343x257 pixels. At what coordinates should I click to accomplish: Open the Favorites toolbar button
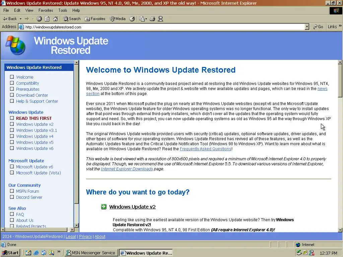(95, 19)
